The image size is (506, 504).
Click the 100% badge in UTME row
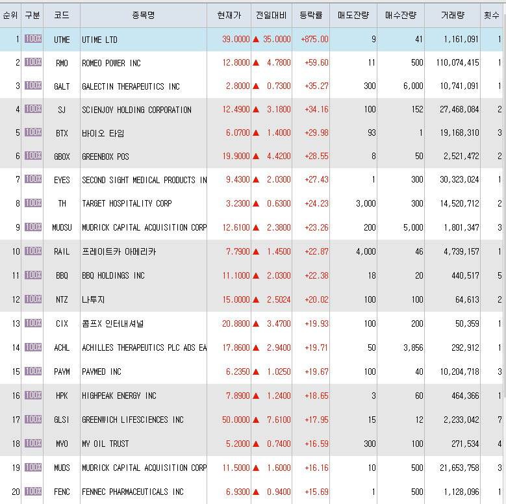33,39
